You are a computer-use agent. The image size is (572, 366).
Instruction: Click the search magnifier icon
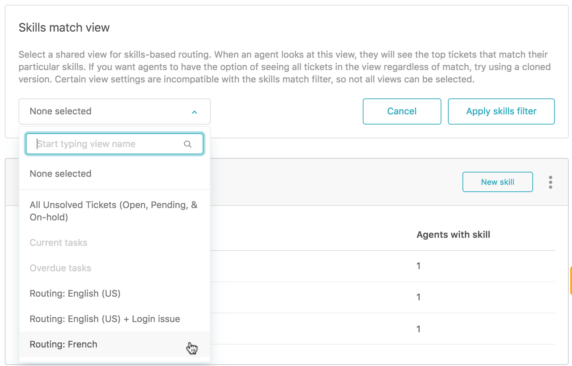188,144
